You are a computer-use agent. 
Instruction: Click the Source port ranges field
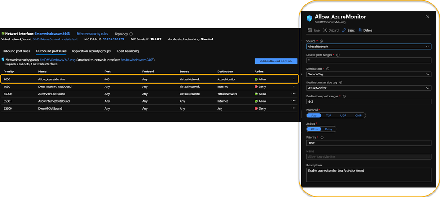click(x=369, y=61)
